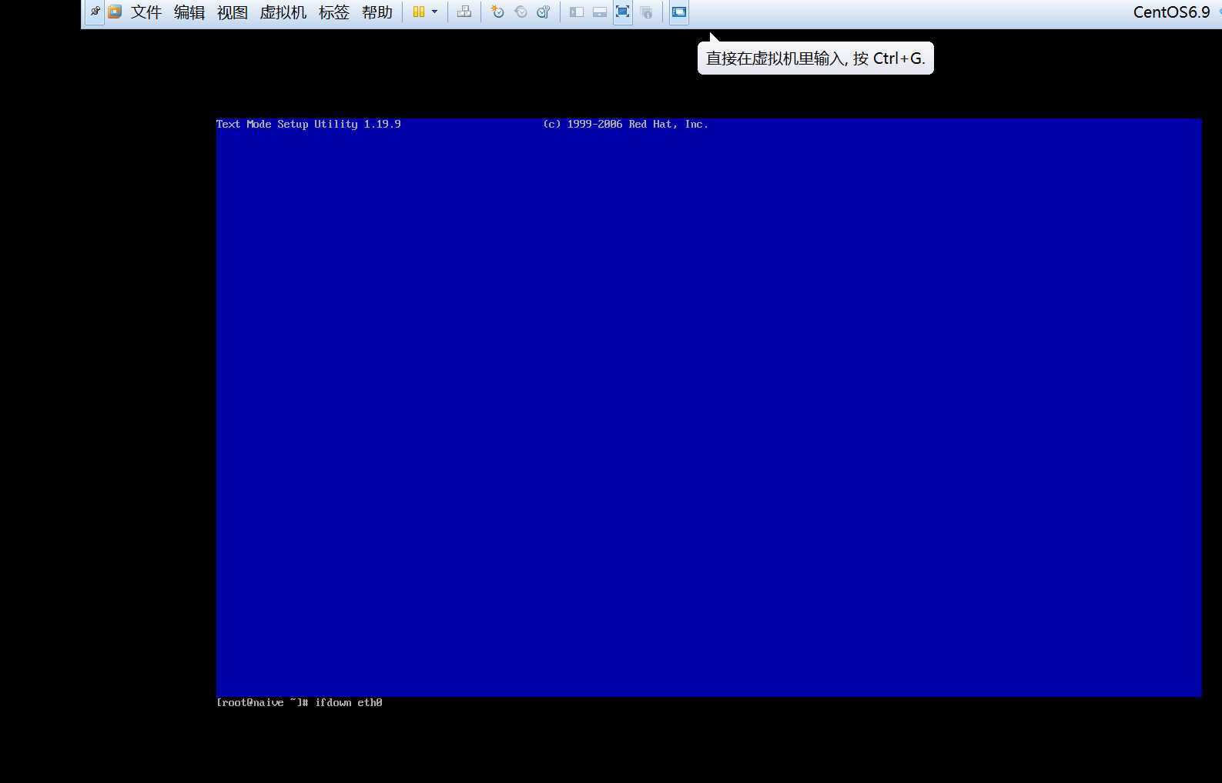The height and width of the screenshot is (783, 1222).
Task: Open the 视图 menu
Action: [233, 12]
